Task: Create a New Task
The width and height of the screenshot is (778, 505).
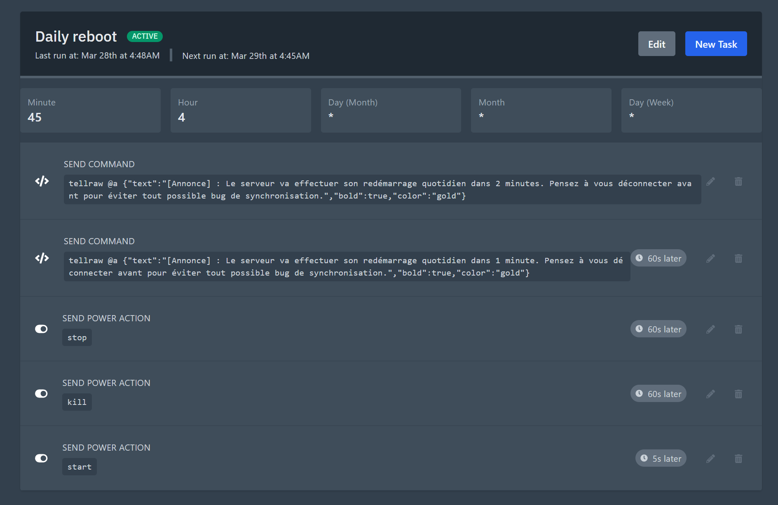Action: pyautogui.click(x=716, y=44)
